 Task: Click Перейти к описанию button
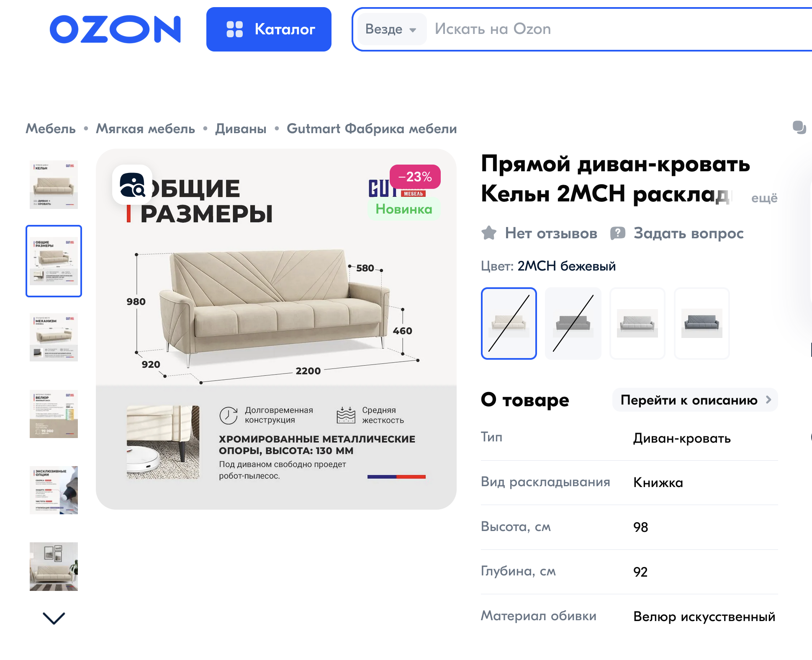coord(695,400)
